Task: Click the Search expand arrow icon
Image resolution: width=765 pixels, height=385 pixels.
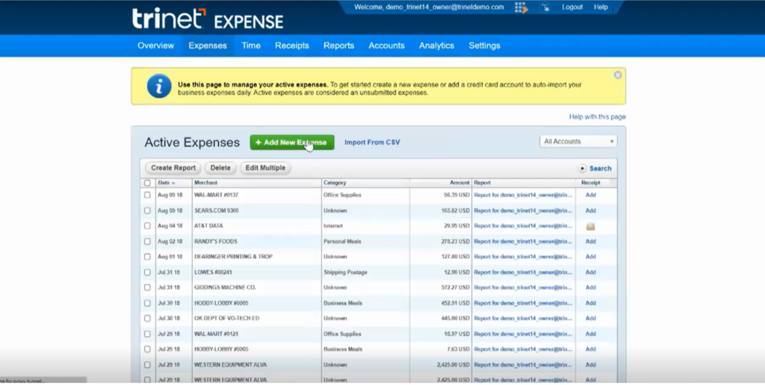Action: click(583, 169)
